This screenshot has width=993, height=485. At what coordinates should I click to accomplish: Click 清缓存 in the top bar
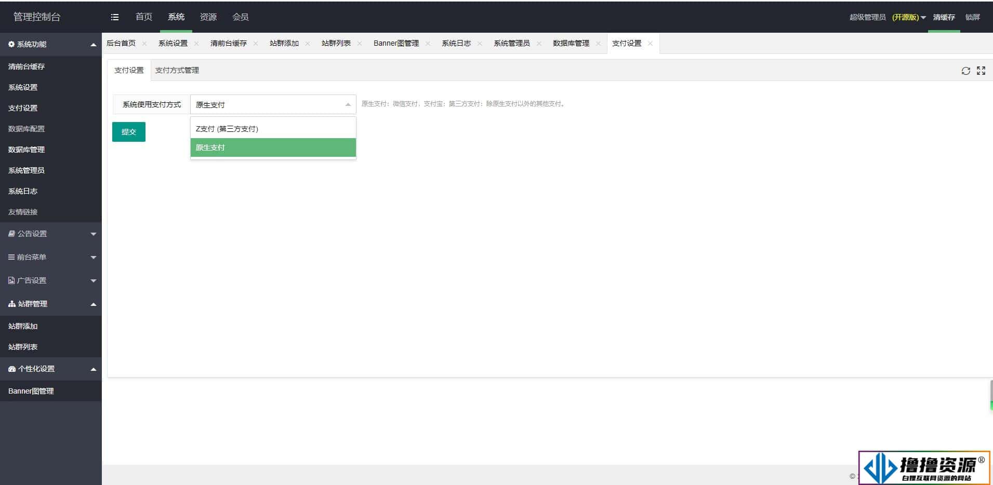(x=944, y=17)
